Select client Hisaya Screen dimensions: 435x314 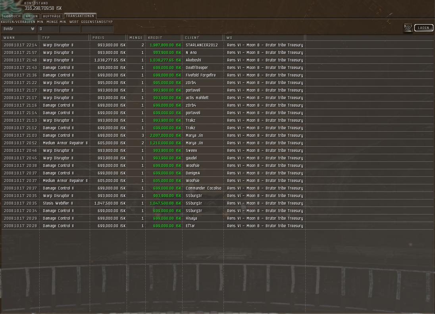[191, 218]
